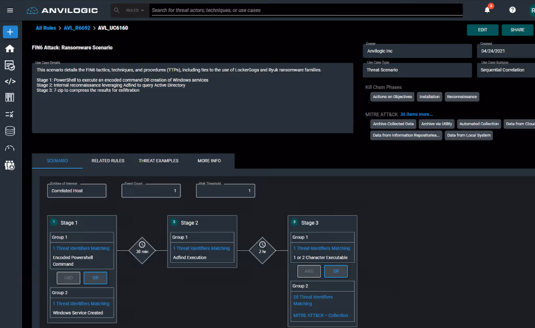535x328 pixels.
Task: Open the Use Case Subtype field
Action: pos(506,70)
